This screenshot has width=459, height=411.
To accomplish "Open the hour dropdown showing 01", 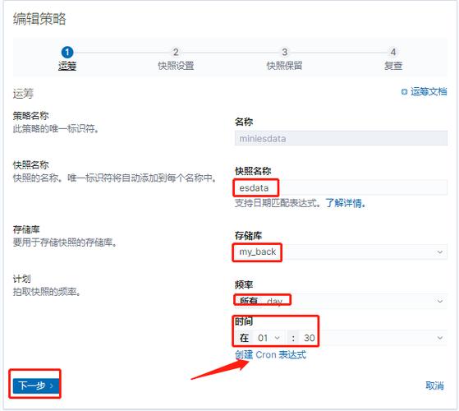I will [x=269, y=338].
